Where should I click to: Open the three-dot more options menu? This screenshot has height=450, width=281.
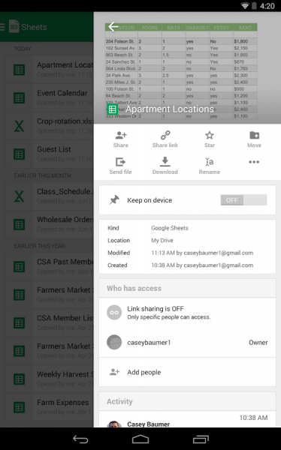254,162
